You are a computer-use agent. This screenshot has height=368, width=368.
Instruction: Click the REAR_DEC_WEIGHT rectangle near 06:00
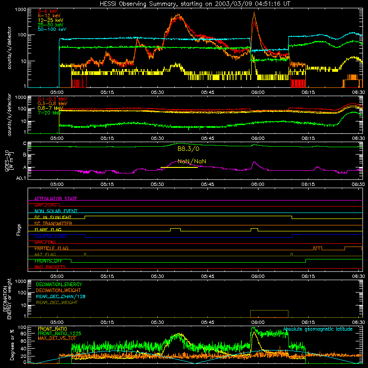[x=269, y=314]
